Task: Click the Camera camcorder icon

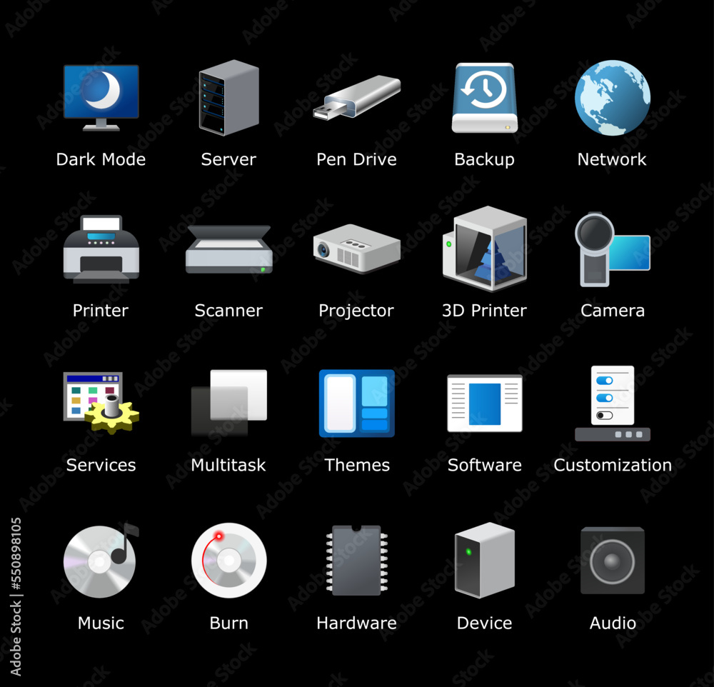Action: click(613, 249)
